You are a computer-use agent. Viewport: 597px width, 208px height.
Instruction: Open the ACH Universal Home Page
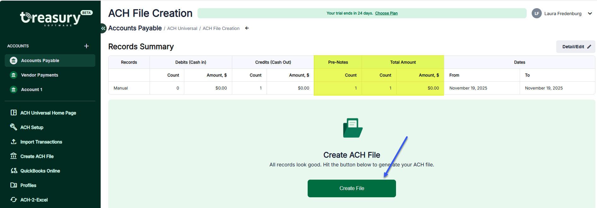click(x=48, y=113)
